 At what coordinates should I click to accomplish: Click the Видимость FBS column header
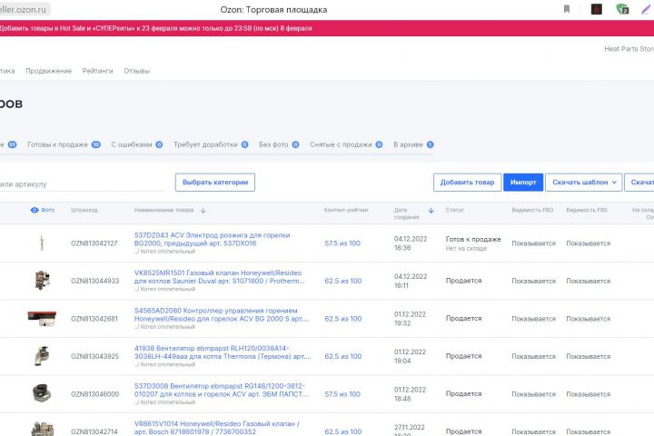tap(587, 210)
